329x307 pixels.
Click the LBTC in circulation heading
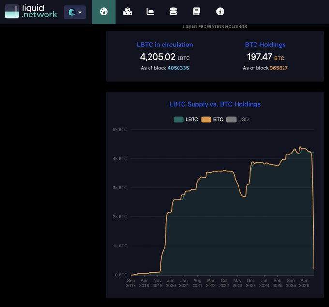165,45
